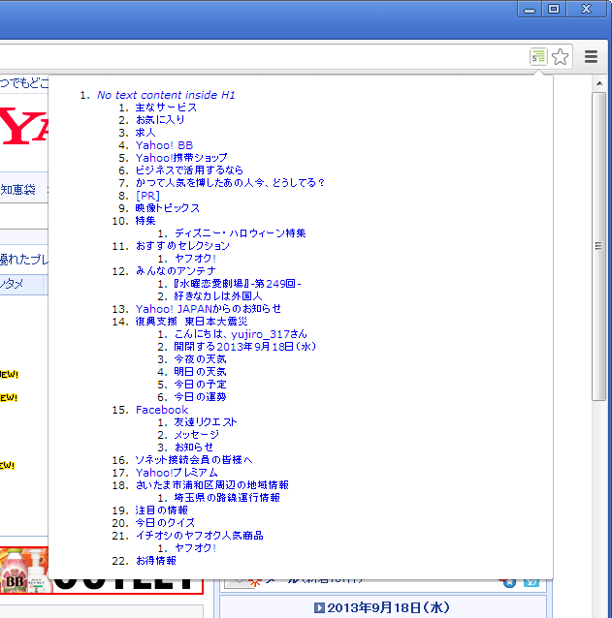Jump to heading おすすめセレクション
The height and width of the screenshot is (618, 612).
(x=182, y=246)
